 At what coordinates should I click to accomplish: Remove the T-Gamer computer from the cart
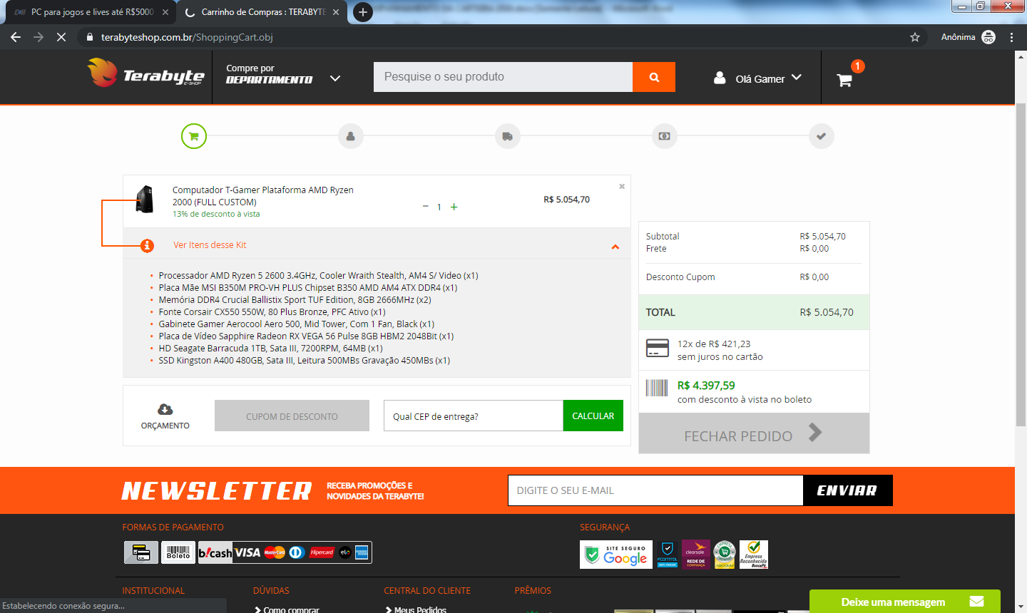(622, 186)
